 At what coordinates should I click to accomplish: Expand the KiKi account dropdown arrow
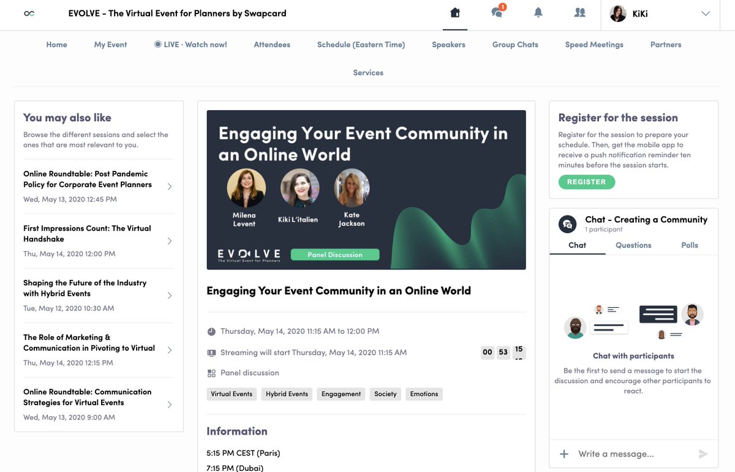pos(706,13)
